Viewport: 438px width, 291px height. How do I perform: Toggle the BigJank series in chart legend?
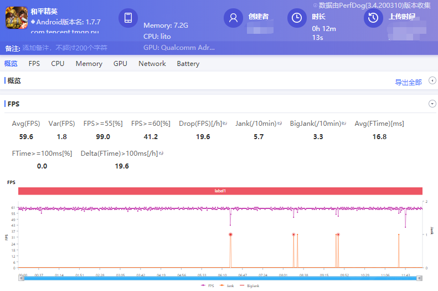click(x=249, y=285)
